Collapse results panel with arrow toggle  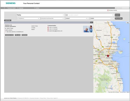tap(92, 22)
